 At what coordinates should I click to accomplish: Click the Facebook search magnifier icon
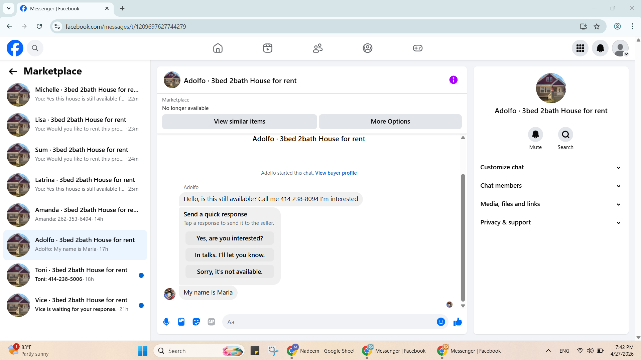point(35,48)
